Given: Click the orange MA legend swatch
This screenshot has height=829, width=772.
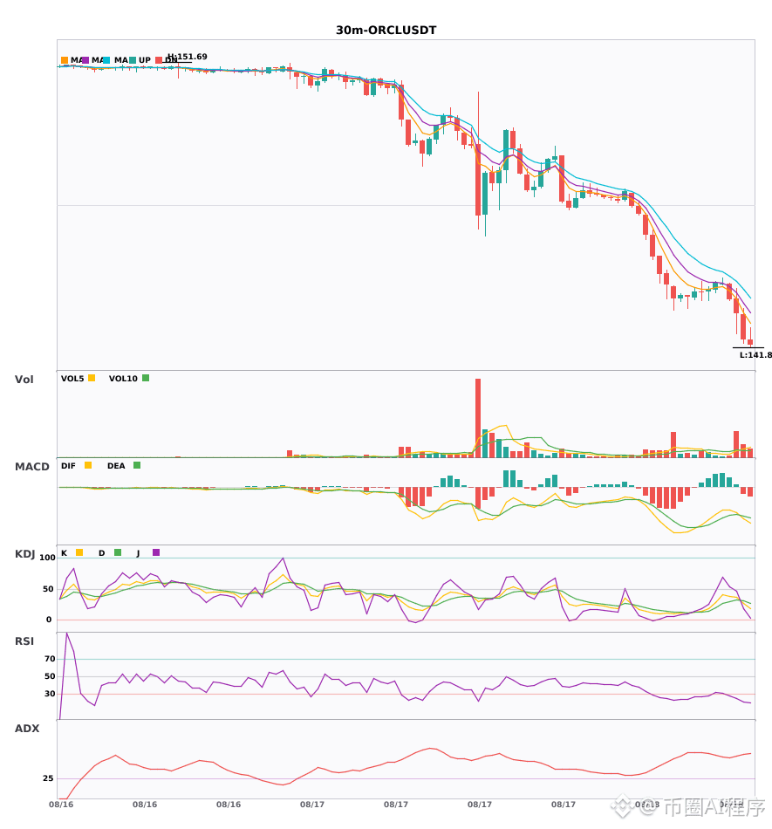Looking at the screenshot, I should [x=65, y=60].
